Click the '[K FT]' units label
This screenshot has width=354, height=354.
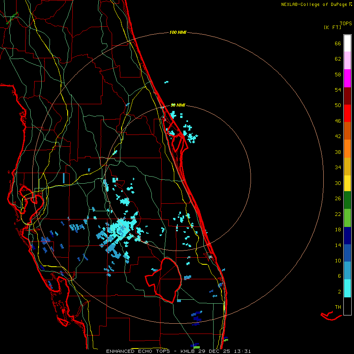click(332, 27)
